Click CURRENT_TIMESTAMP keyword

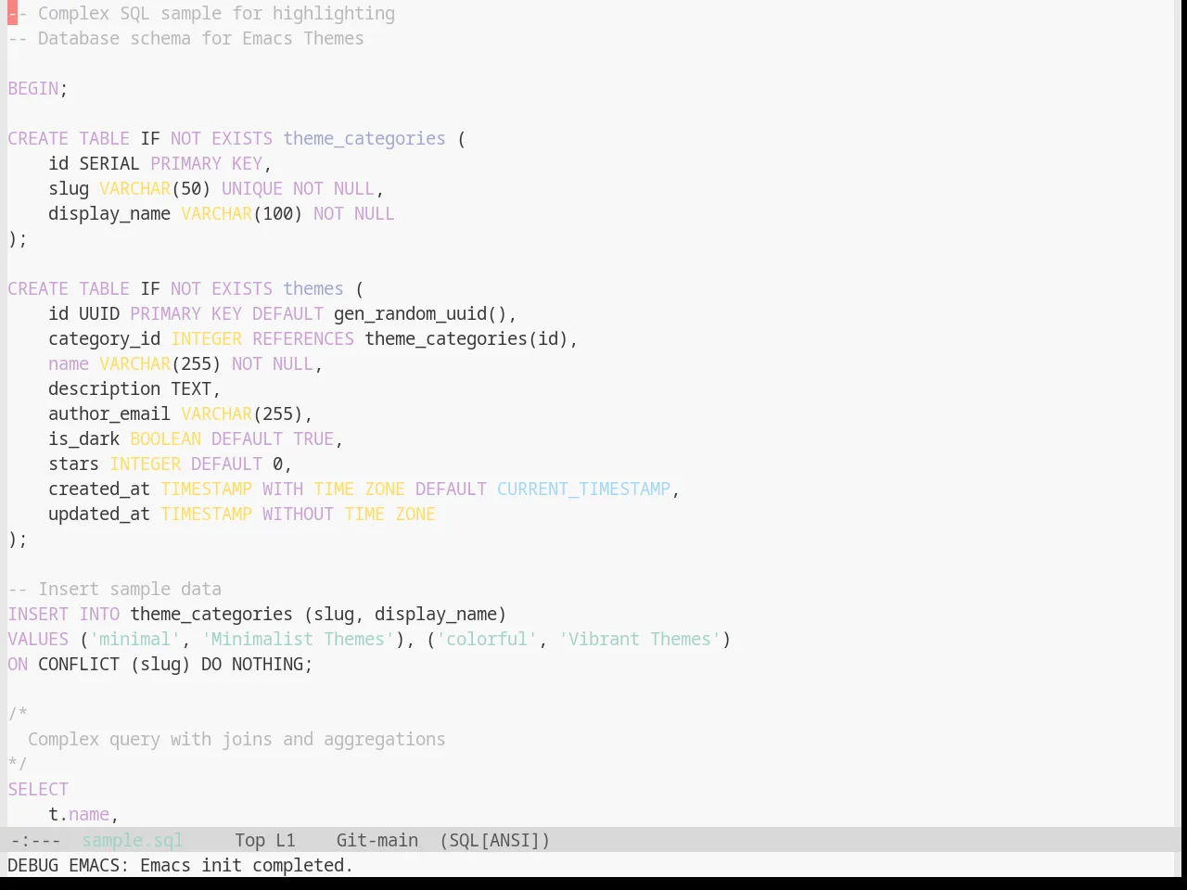coord(583,489)
